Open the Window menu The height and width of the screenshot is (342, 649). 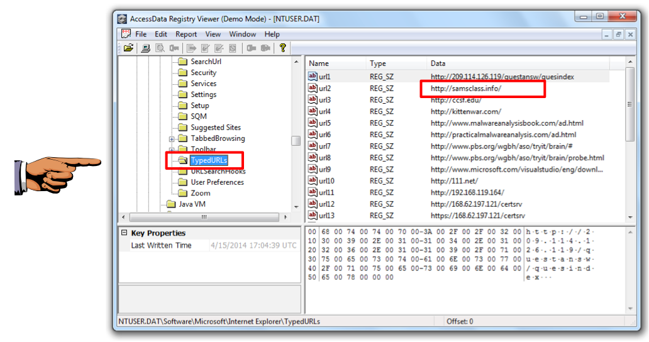point(243,35)
